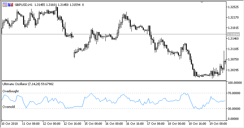Viewport: 244px width, 128px height.
Task: Click the oscillator reading 59.67982
Action: pos(47,84)
